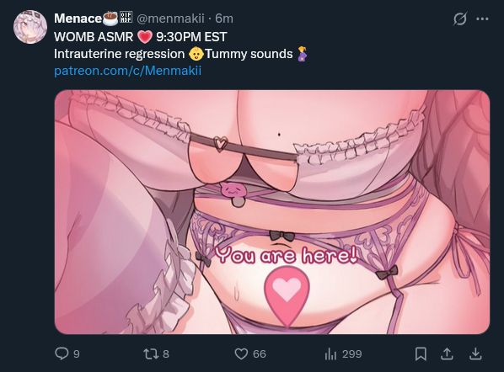Repost this tweet using the retweet icon

(x=151, y=353)
